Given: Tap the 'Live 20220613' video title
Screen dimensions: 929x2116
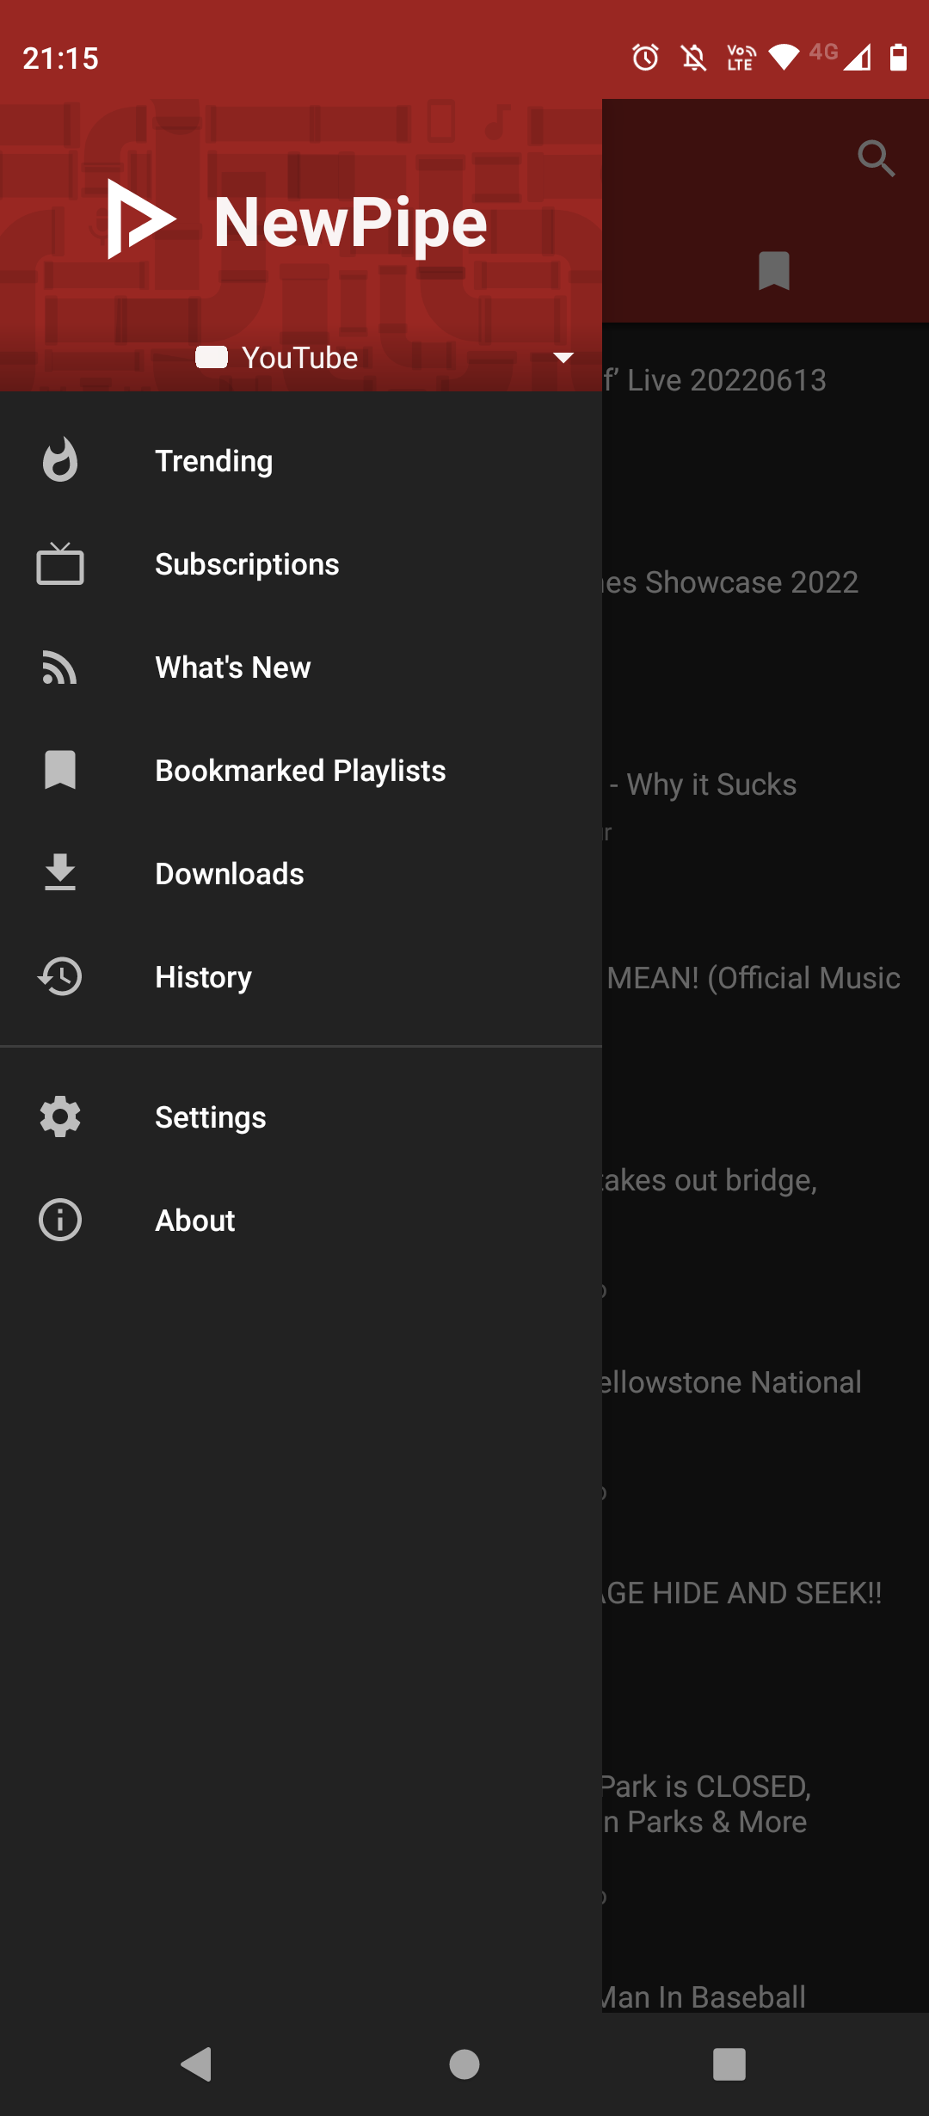Looking at the screenshot, I should pyautogui.click(x=715, y=380).
